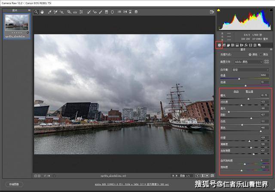The width and height of the screenshot is (275, 192).
Task: Toggle full screen mode icon
Action: click(x=212, y=12)
